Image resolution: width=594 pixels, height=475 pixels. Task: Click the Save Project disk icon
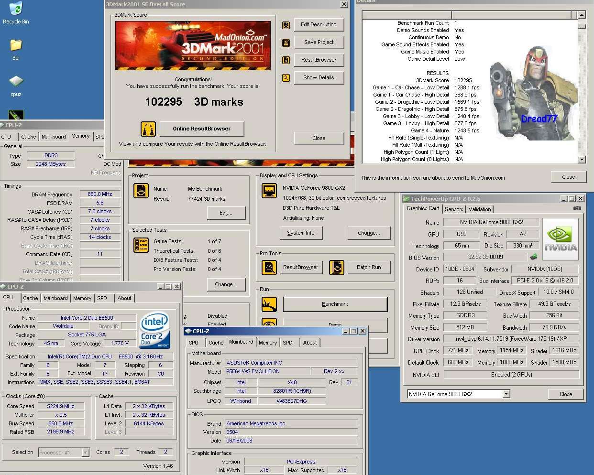[286, 43]
